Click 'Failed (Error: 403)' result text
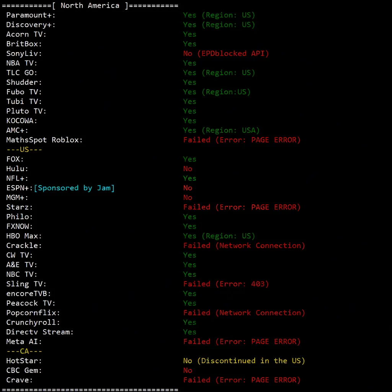392x392 pixels. 226,284
